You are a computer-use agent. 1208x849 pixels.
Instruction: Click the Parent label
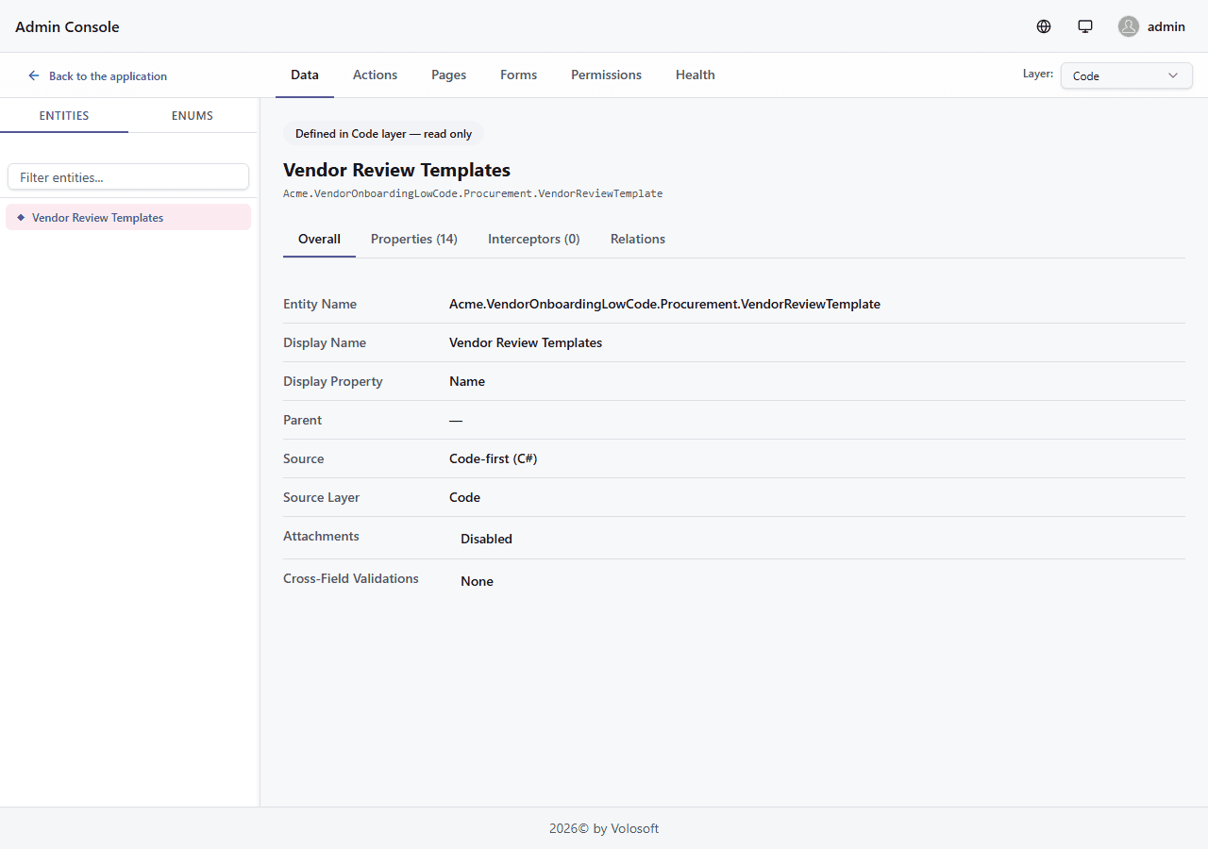tap(302, 420)
